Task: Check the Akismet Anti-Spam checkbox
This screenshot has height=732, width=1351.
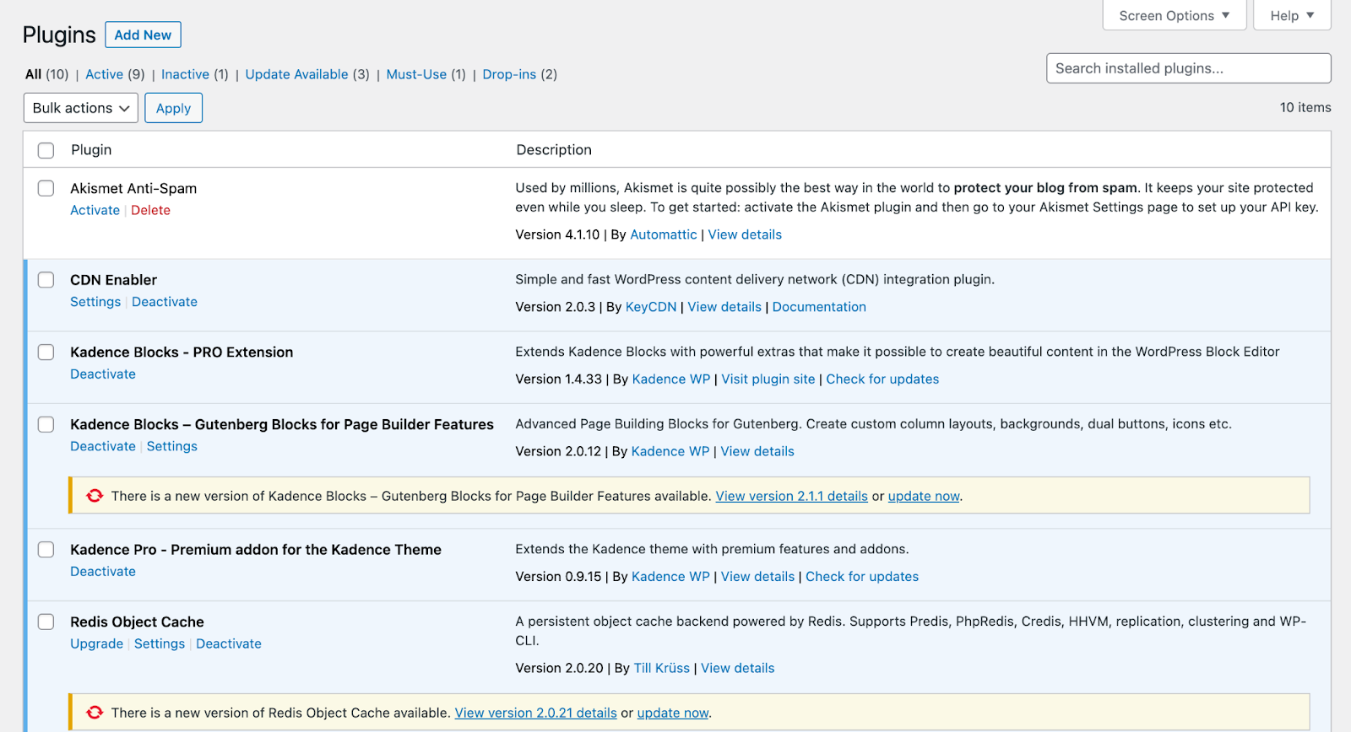Action: click(46, 188)
